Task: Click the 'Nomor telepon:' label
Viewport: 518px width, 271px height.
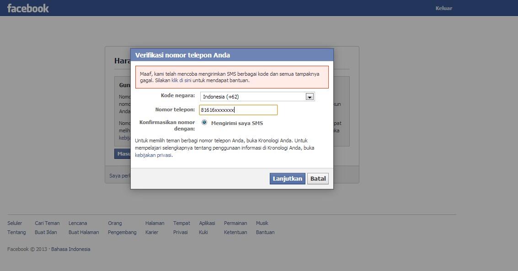Action: tap(175, 110)
